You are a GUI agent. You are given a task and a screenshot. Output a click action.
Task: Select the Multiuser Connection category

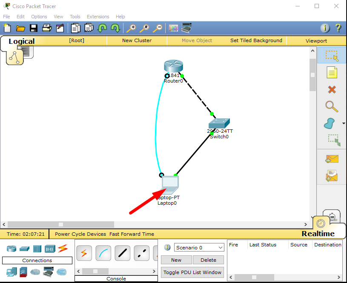point(61,272)
